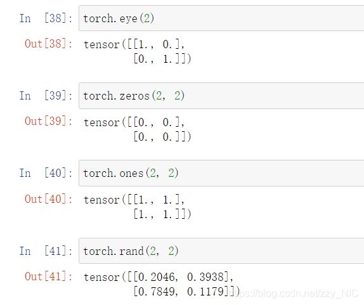Select the In [39] prompt label
The width and height of the screenshot is (364, 305).
[46, 96]
